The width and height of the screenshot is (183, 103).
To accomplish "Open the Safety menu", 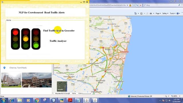I will [x=165, y=13].
